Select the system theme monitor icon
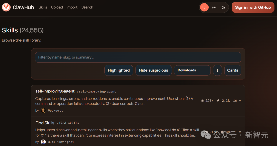277x146 pixels. point(204,7)
